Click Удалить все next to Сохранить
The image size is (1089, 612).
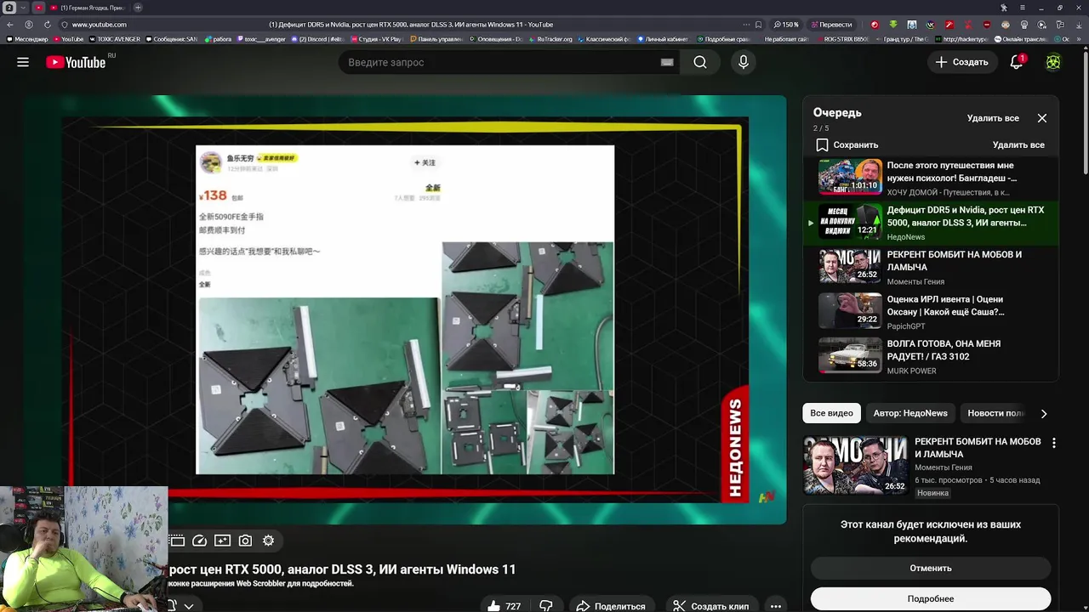(x=1018, y=144)
